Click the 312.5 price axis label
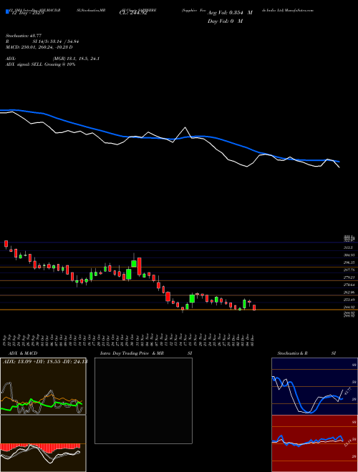 348,247
